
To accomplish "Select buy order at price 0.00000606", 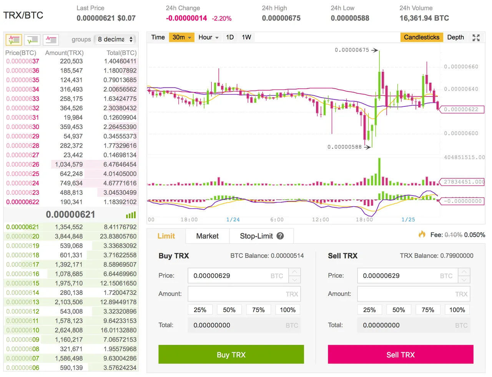I will pos(71,368).
